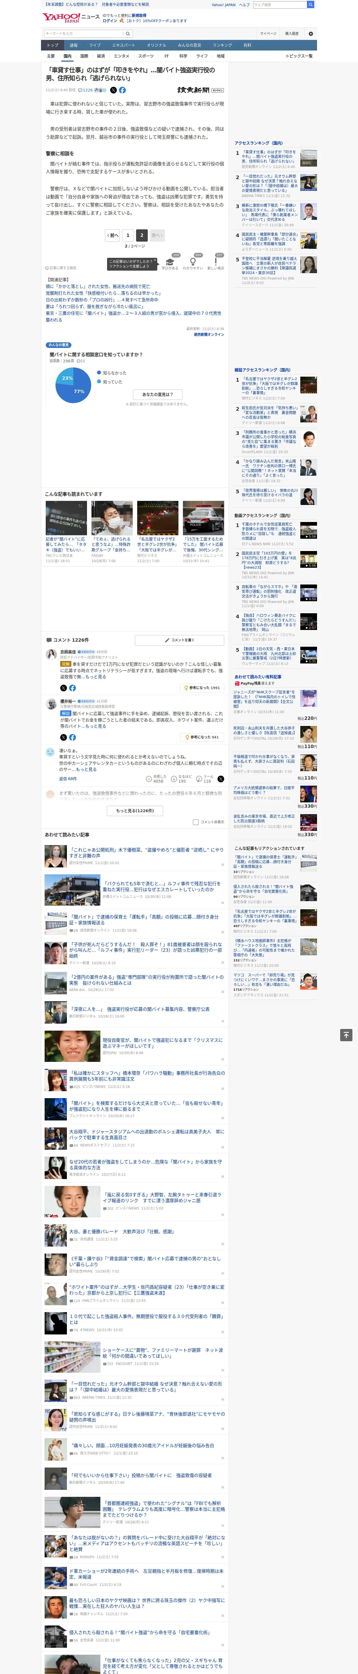
Task: Open 読売新聞オンライン link under last-updated time
Action: point(209,335)
